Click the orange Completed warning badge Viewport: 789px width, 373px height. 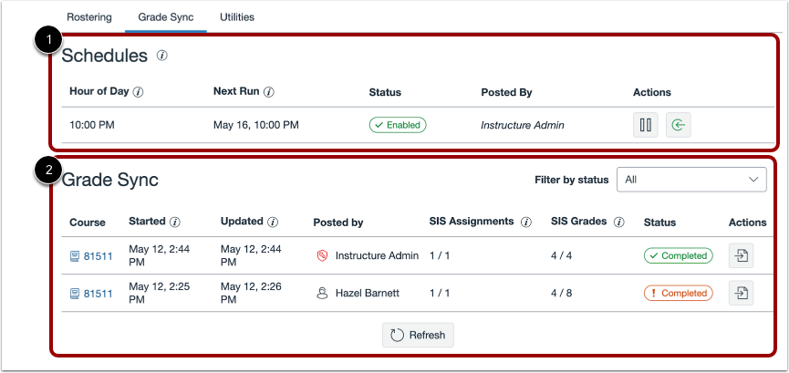pyautogui.click(x=679, y=293)
